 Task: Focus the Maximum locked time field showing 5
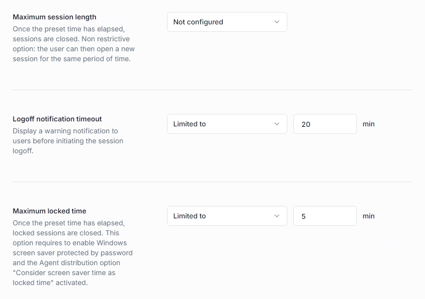pyautogui.click(x=325, y=216)
